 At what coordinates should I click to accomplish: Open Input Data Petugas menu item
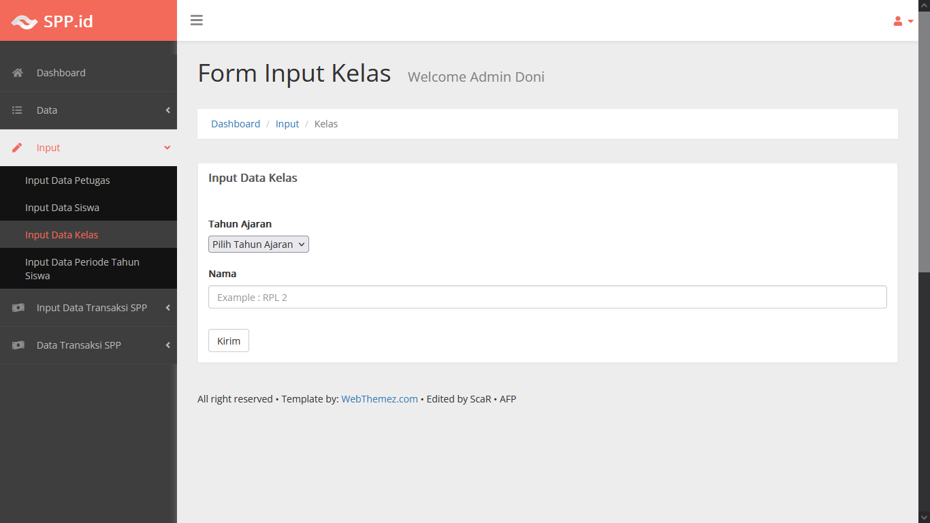67,180
